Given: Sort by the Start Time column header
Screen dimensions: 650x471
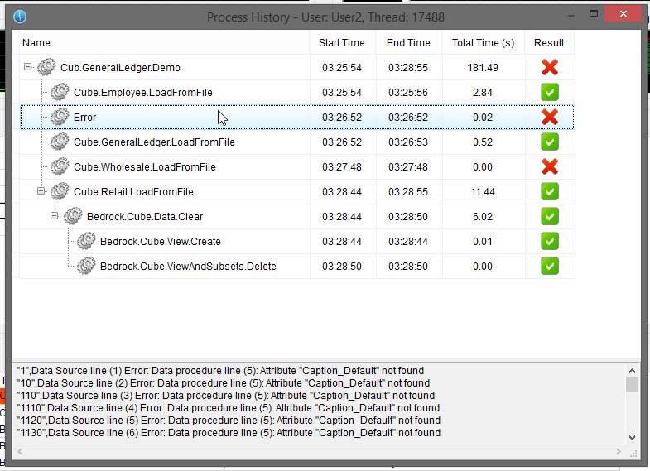Looking at the screenshot, I should click(342, 43).
